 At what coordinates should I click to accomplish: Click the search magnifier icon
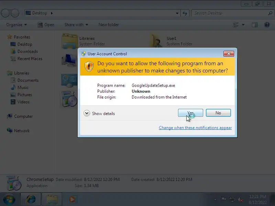270,13
